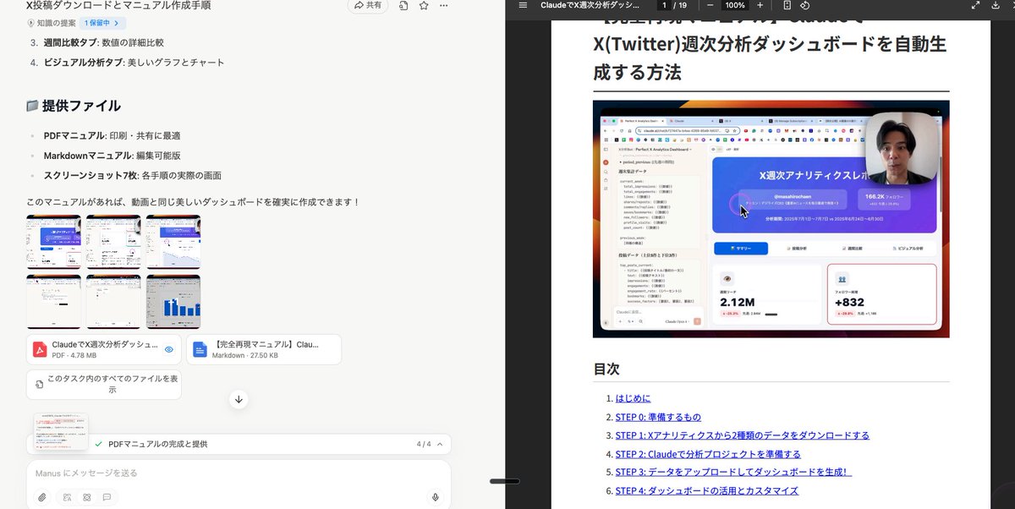Open the third screenshot thumbnail in top row
The height and width of the screenshot is (509, 1015).
coord(173,242)
